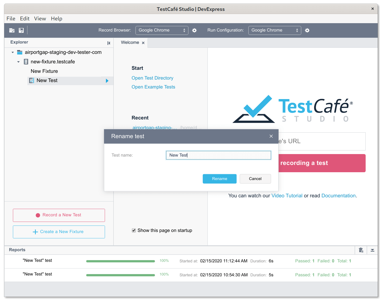Open the Run Configuration dropdown
The height and width of the screenshot is (302, 383).
(x=275, y=30)
